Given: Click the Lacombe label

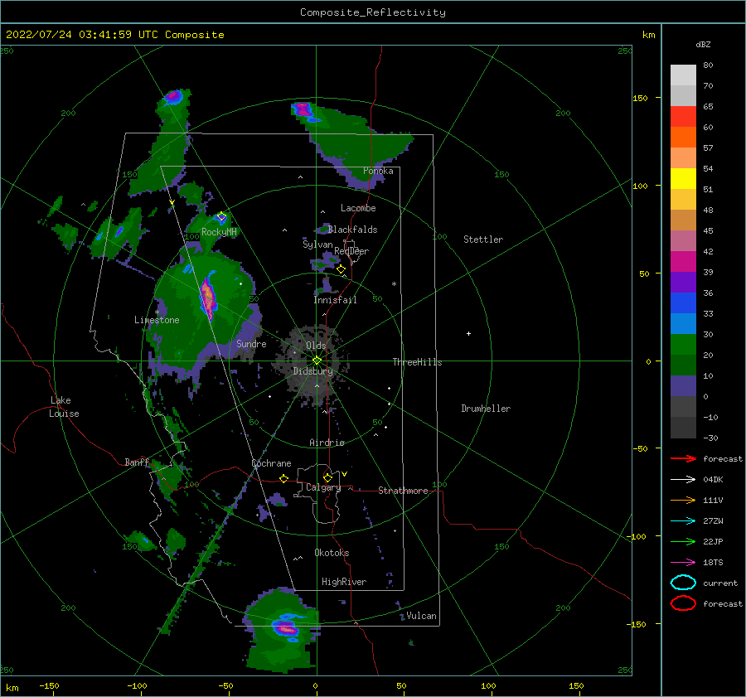Looking at the screenshot, I should 358,208.
